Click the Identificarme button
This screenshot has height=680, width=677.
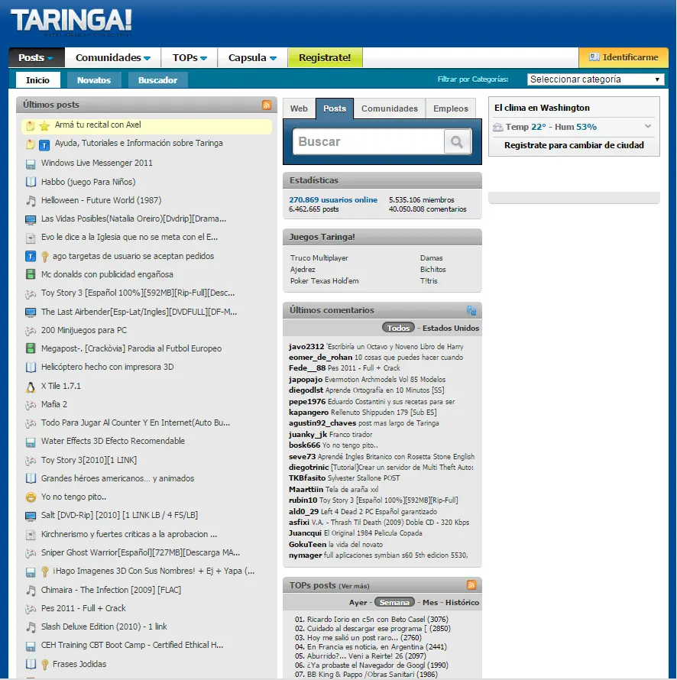pos(624,57)
